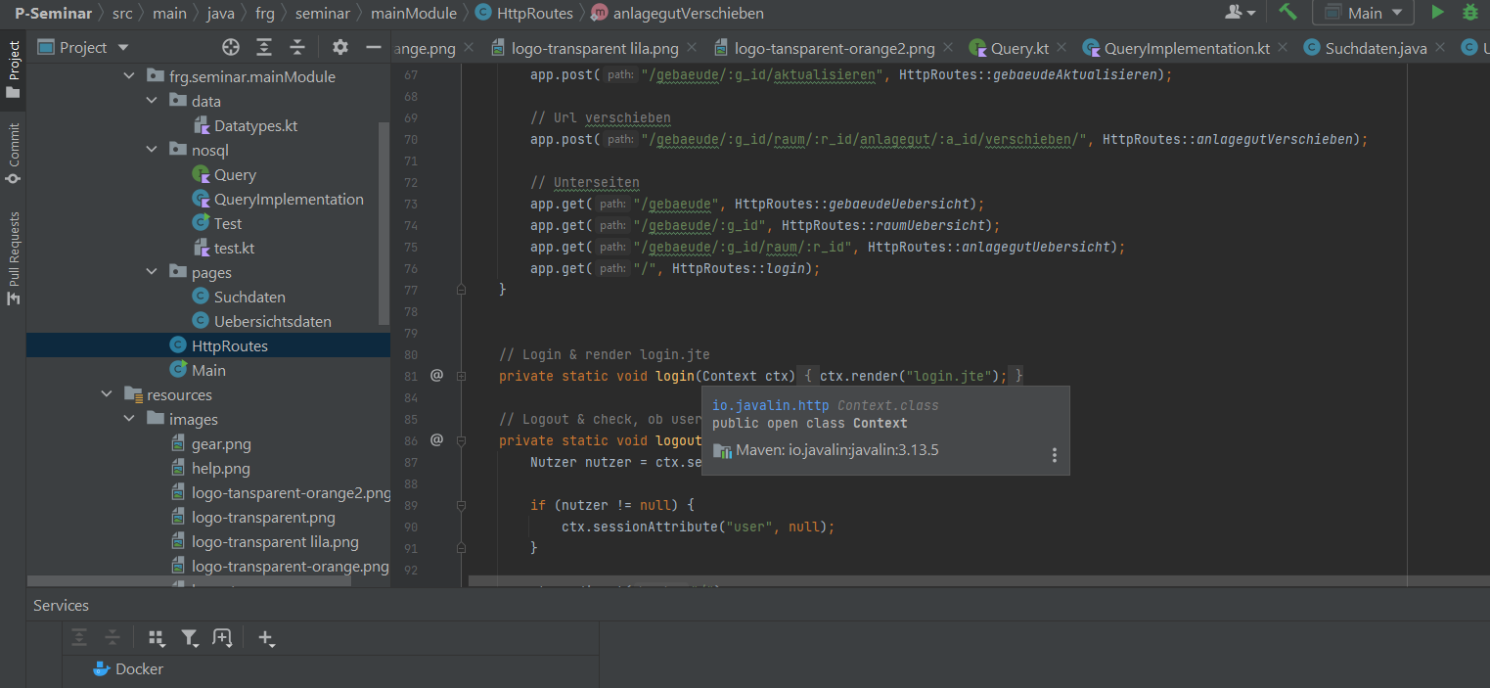
Task: Select the Docker service node
Action: pos(127,669)
